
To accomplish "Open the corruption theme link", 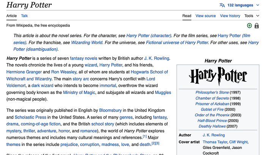I will point(90,144).
